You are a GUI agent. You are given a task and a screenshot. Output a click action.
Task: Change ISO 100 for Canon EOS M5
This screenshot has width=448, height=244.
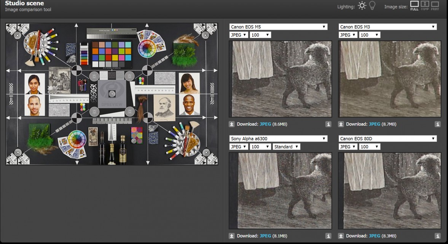click(260, 35)
